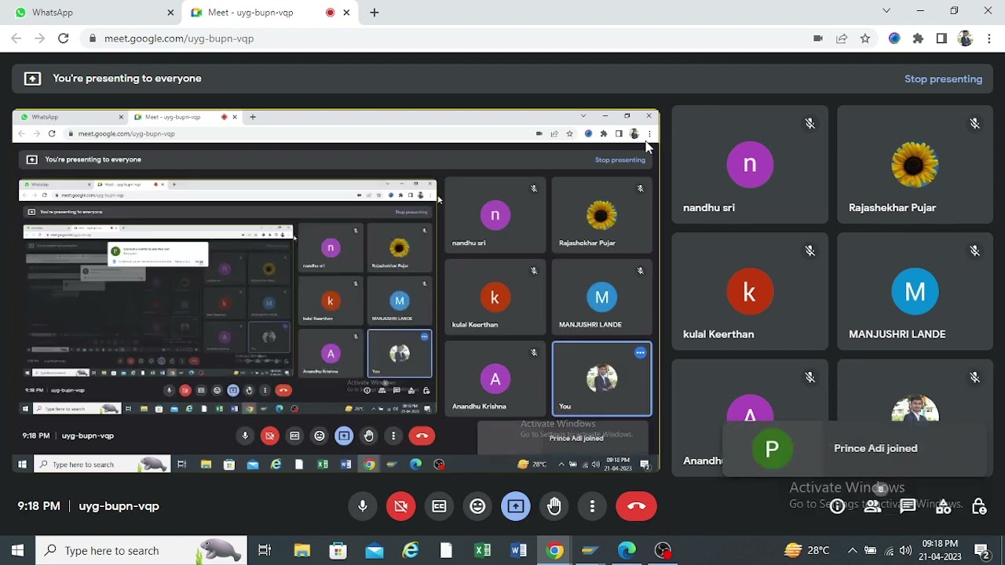Open host controls lock icon
Image resolution: width=1005 pixels, height=565 pixels.
pos(978,507)
